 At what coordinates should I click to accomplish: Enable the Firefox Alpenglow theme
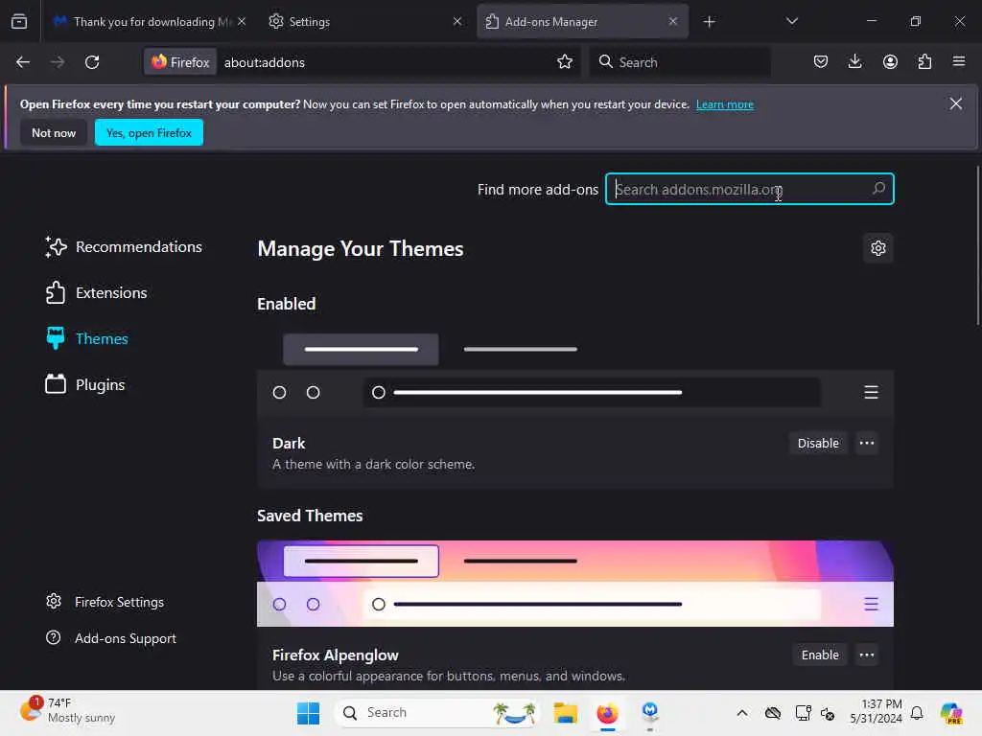coord(820,655)
